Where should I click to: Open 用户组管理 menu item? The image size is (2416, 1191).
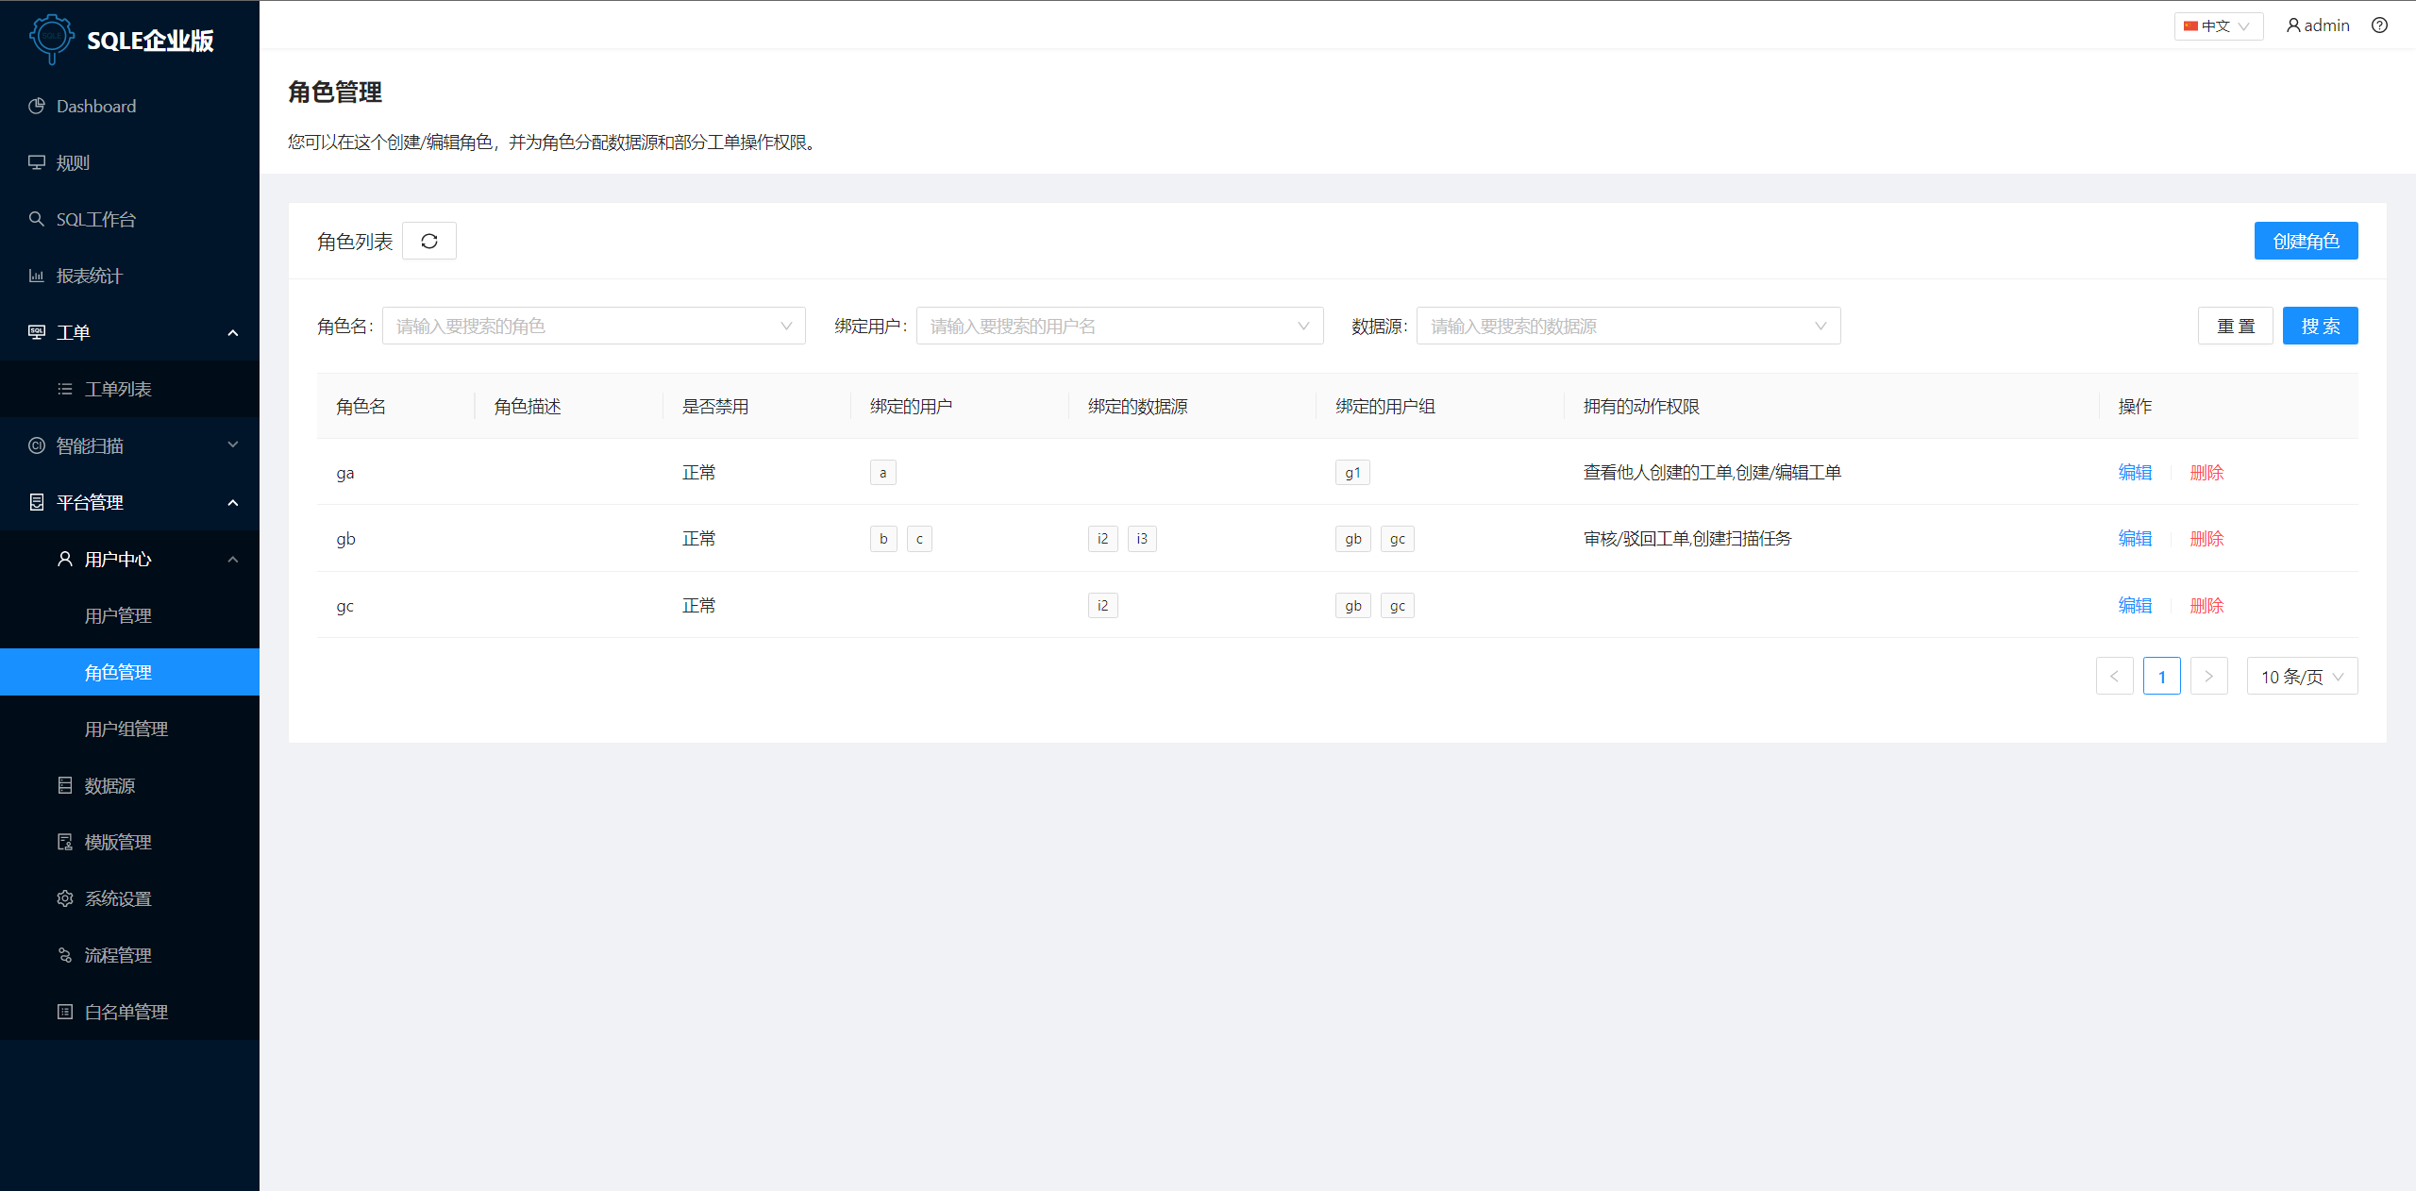[x=129, y=729]
